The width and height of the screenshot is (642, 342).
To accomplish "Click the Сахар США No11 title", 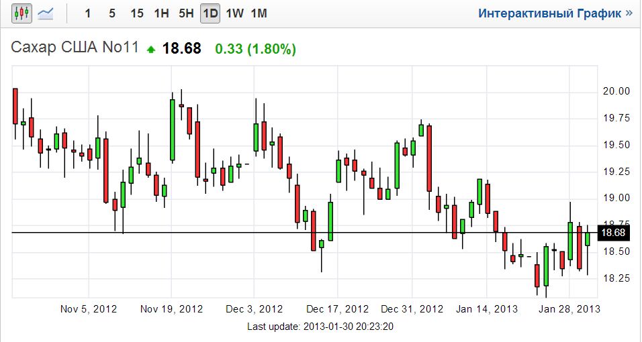I will click(x=75, y=48).
